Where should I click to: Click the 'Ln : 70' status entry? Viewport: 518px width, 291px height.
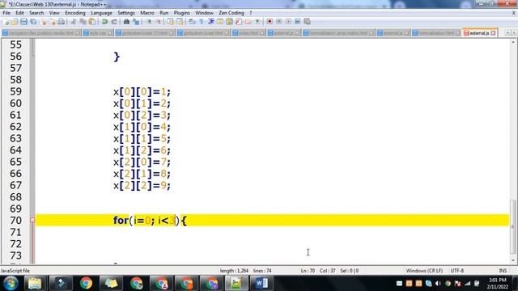click(308, 271)
